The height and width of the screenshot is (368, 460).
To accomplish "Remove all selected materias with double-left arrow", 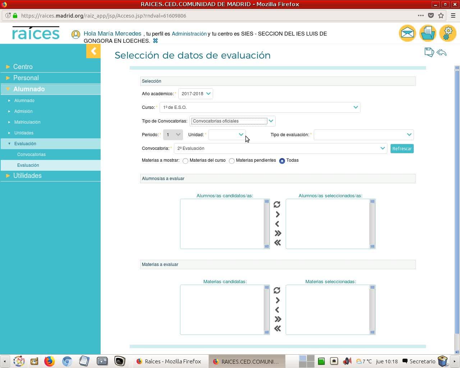I will click(x=277, y=328).
